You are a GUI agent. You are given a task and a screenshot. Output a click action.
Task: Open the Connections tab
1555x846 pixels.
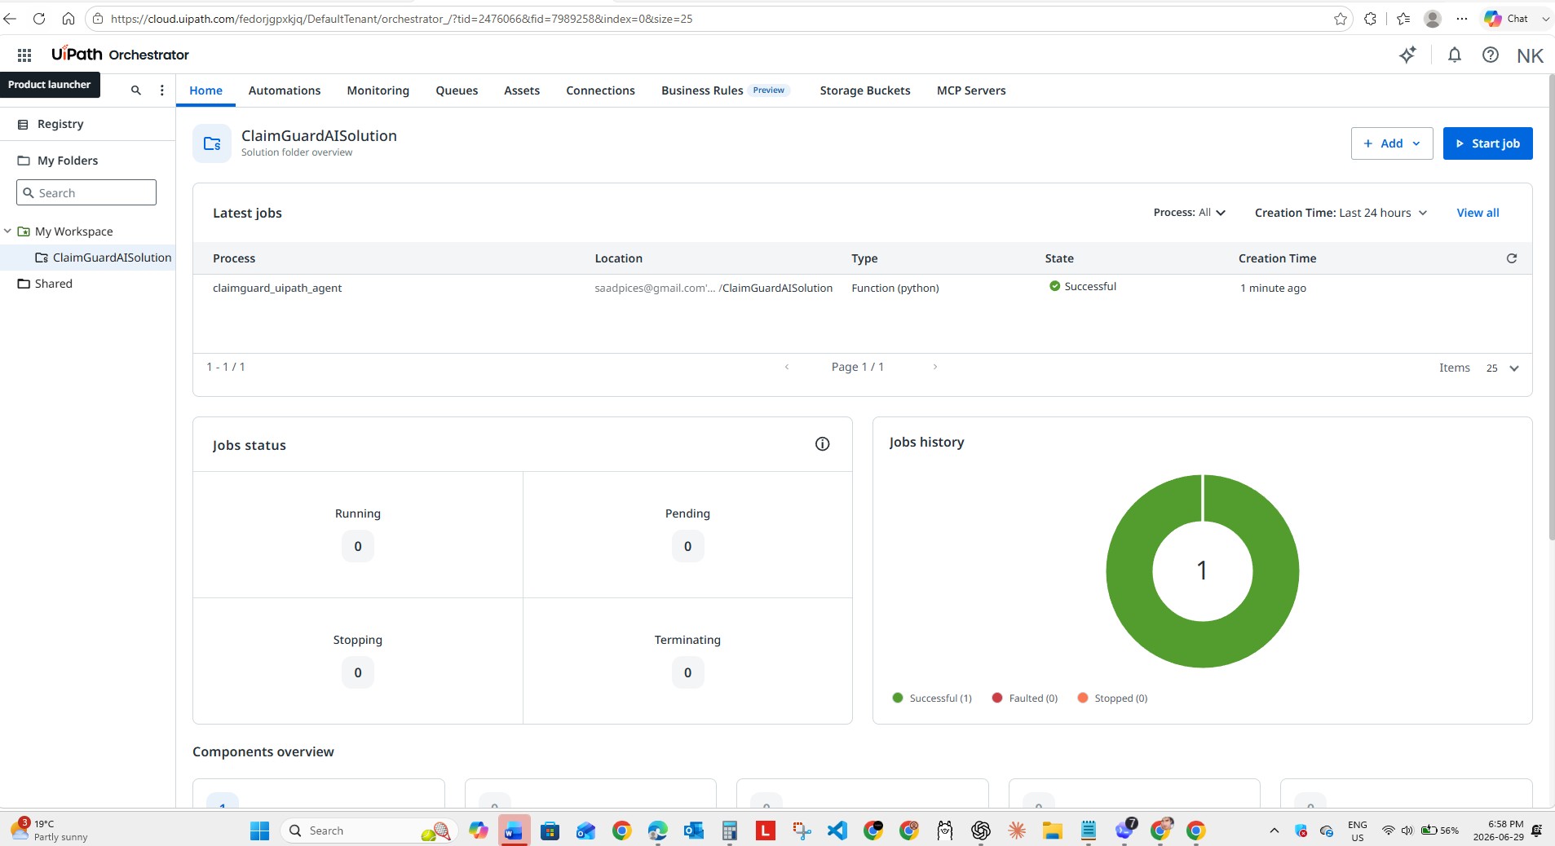pyautogui.click(x=600, y=90)
